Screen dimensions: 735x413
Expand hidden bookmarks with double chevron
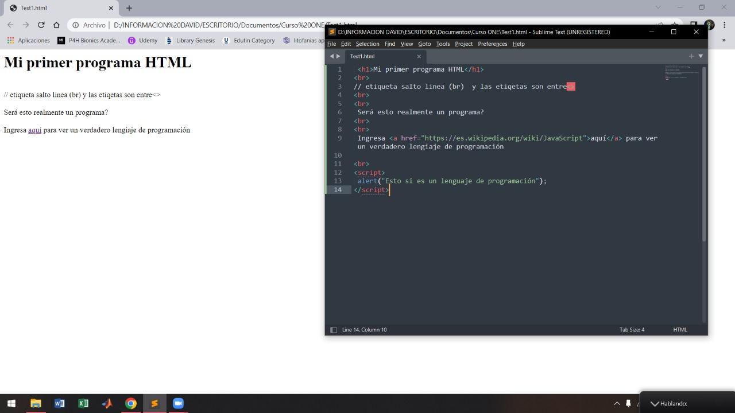click(724, 40)
